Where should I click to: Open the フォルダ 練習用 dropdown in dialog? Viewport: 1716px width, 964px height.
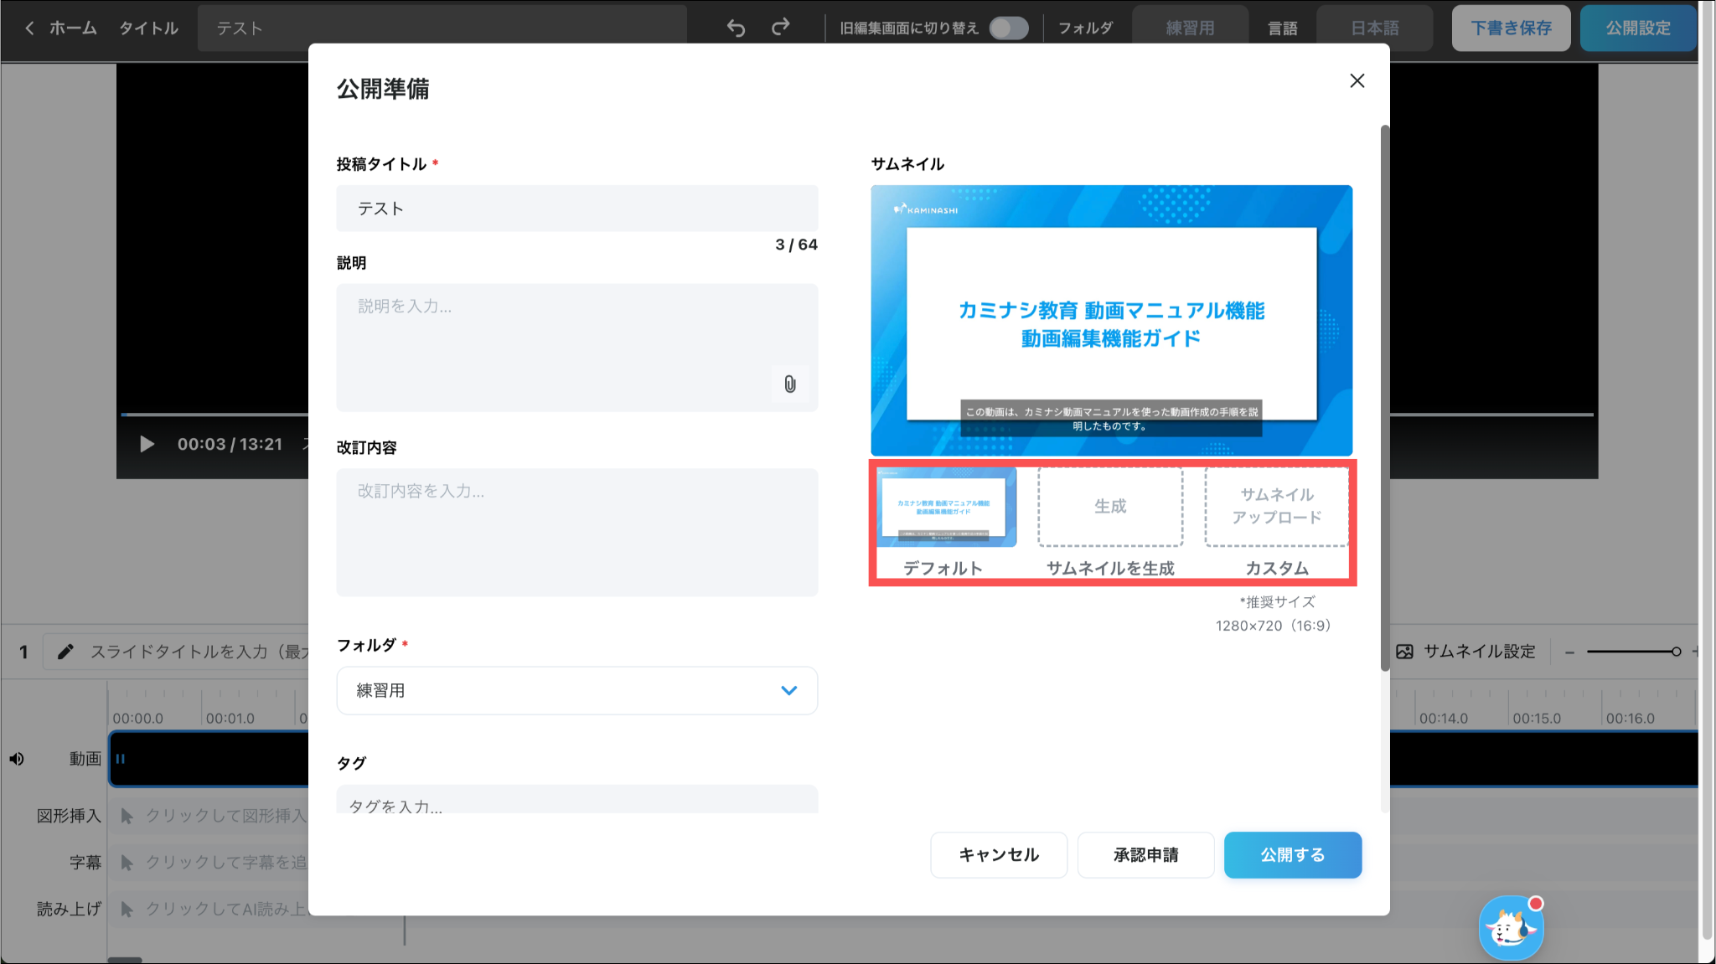pos(576,691)
